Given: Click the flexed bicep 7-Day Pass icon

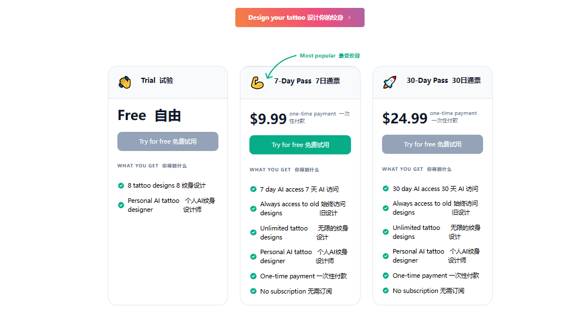Looking at the screenshot, I should tap(257, 83).
